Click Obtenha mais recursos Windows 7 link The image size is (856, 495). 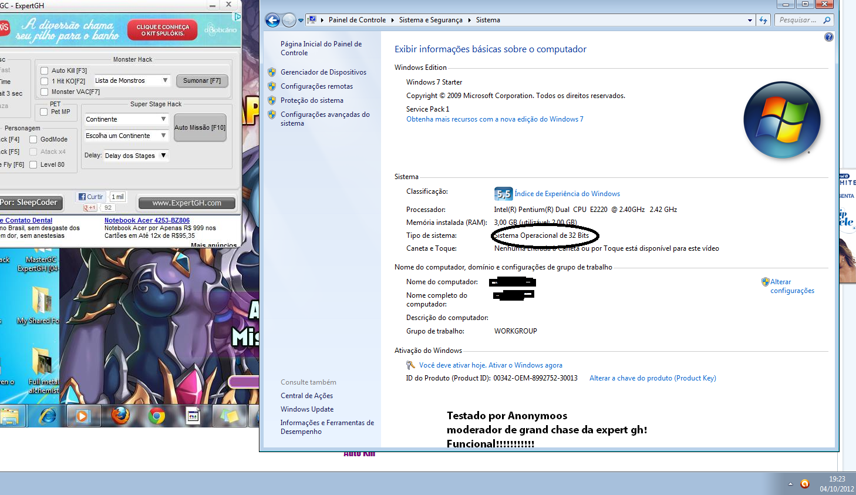click(x=495, y=119)
